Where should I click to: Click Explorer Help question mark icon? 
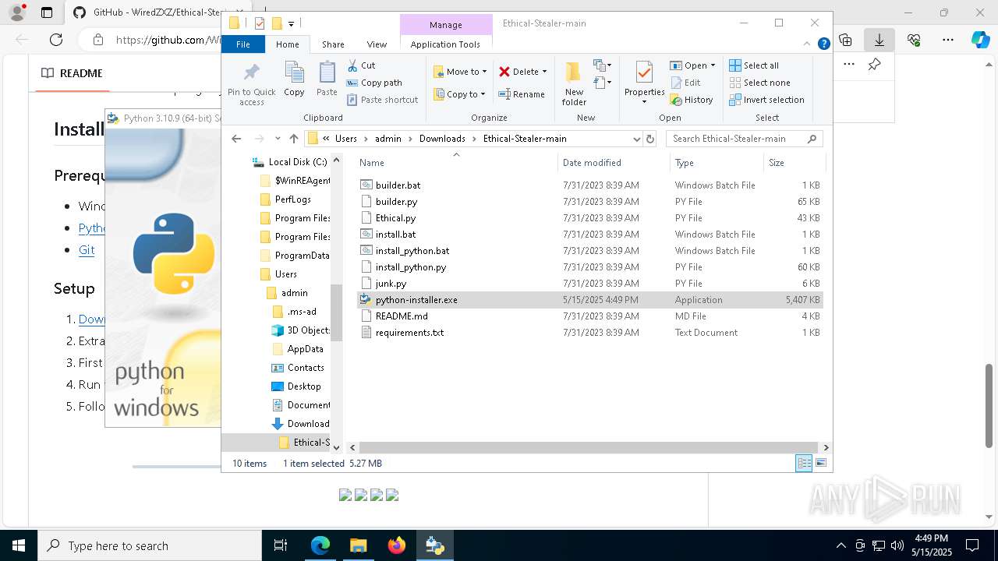[823, 44]
